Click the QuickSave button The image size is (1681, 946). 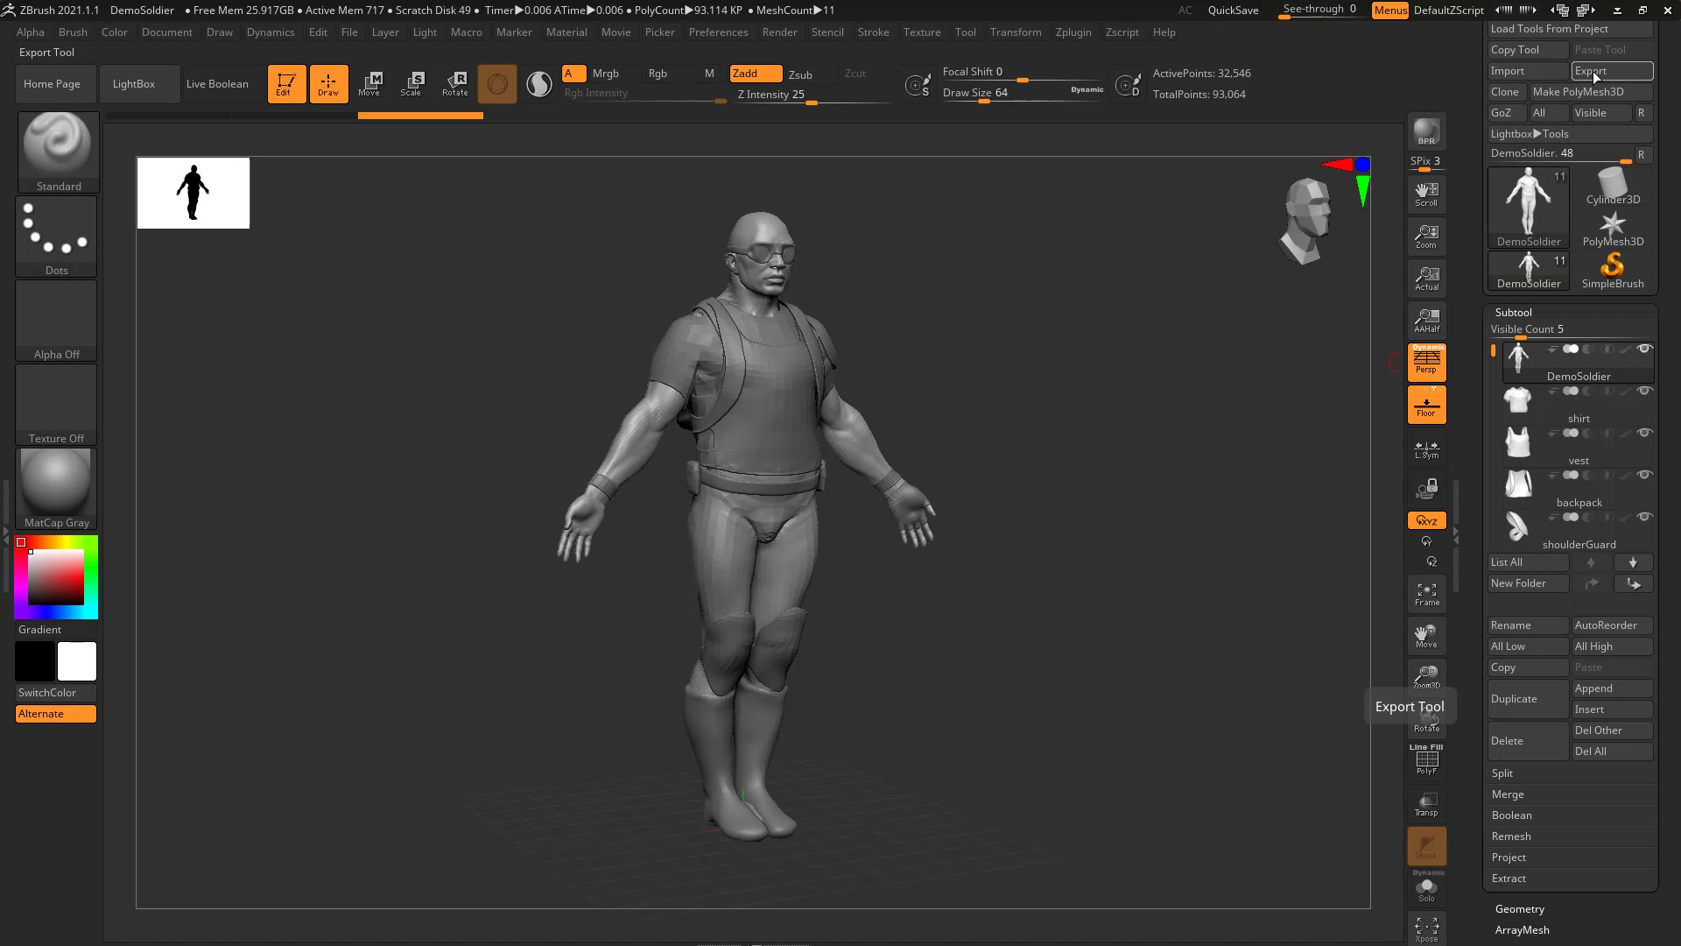click(x=1233, y=11)
